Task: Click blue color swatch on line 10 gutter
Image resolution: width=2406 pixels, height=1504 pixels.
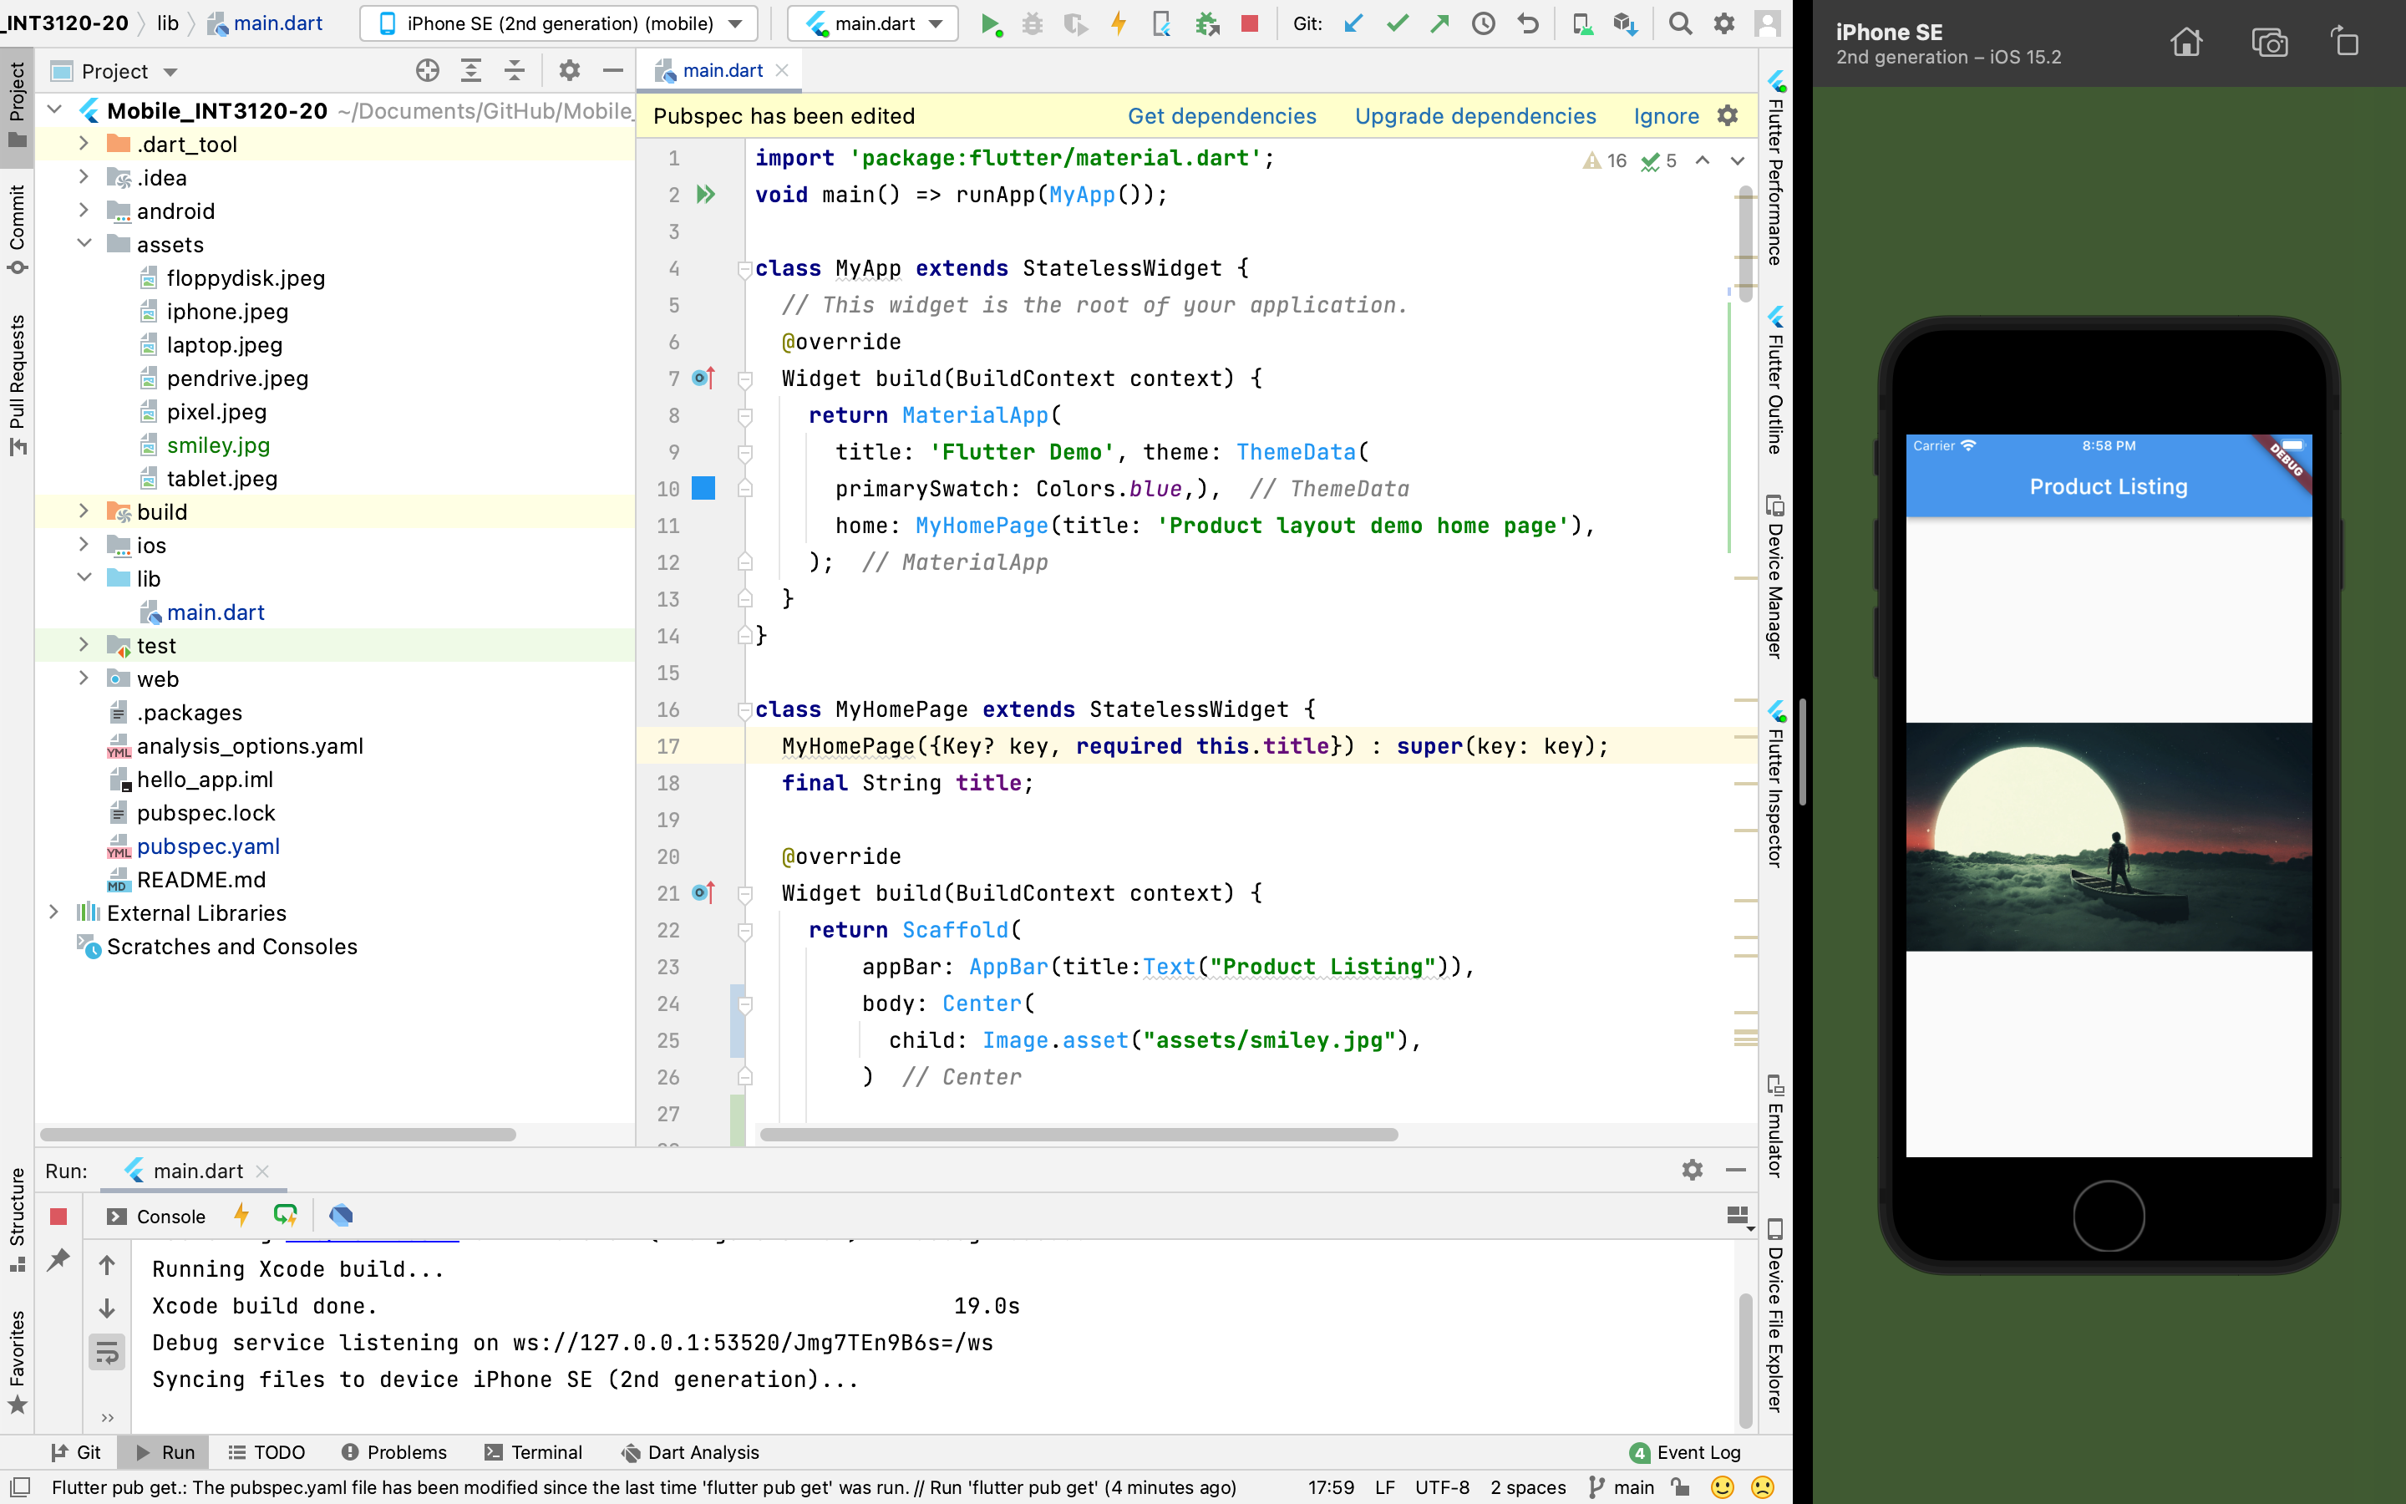Action: pos(703,489)
